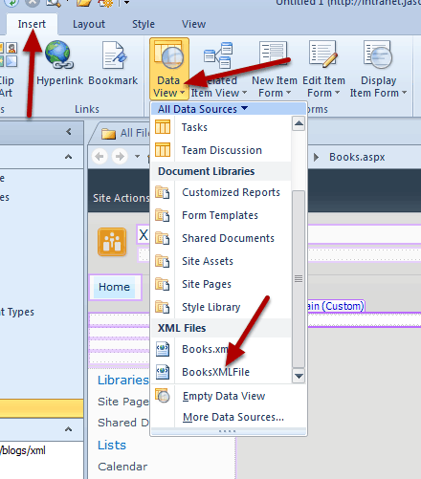This screenshot has width=421, height=479.
Task: Collapse the upper navigation pane section
Action: click(68, 157)
